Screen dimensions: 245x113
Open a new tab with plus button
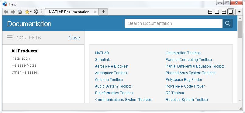[x=103, y=12]
